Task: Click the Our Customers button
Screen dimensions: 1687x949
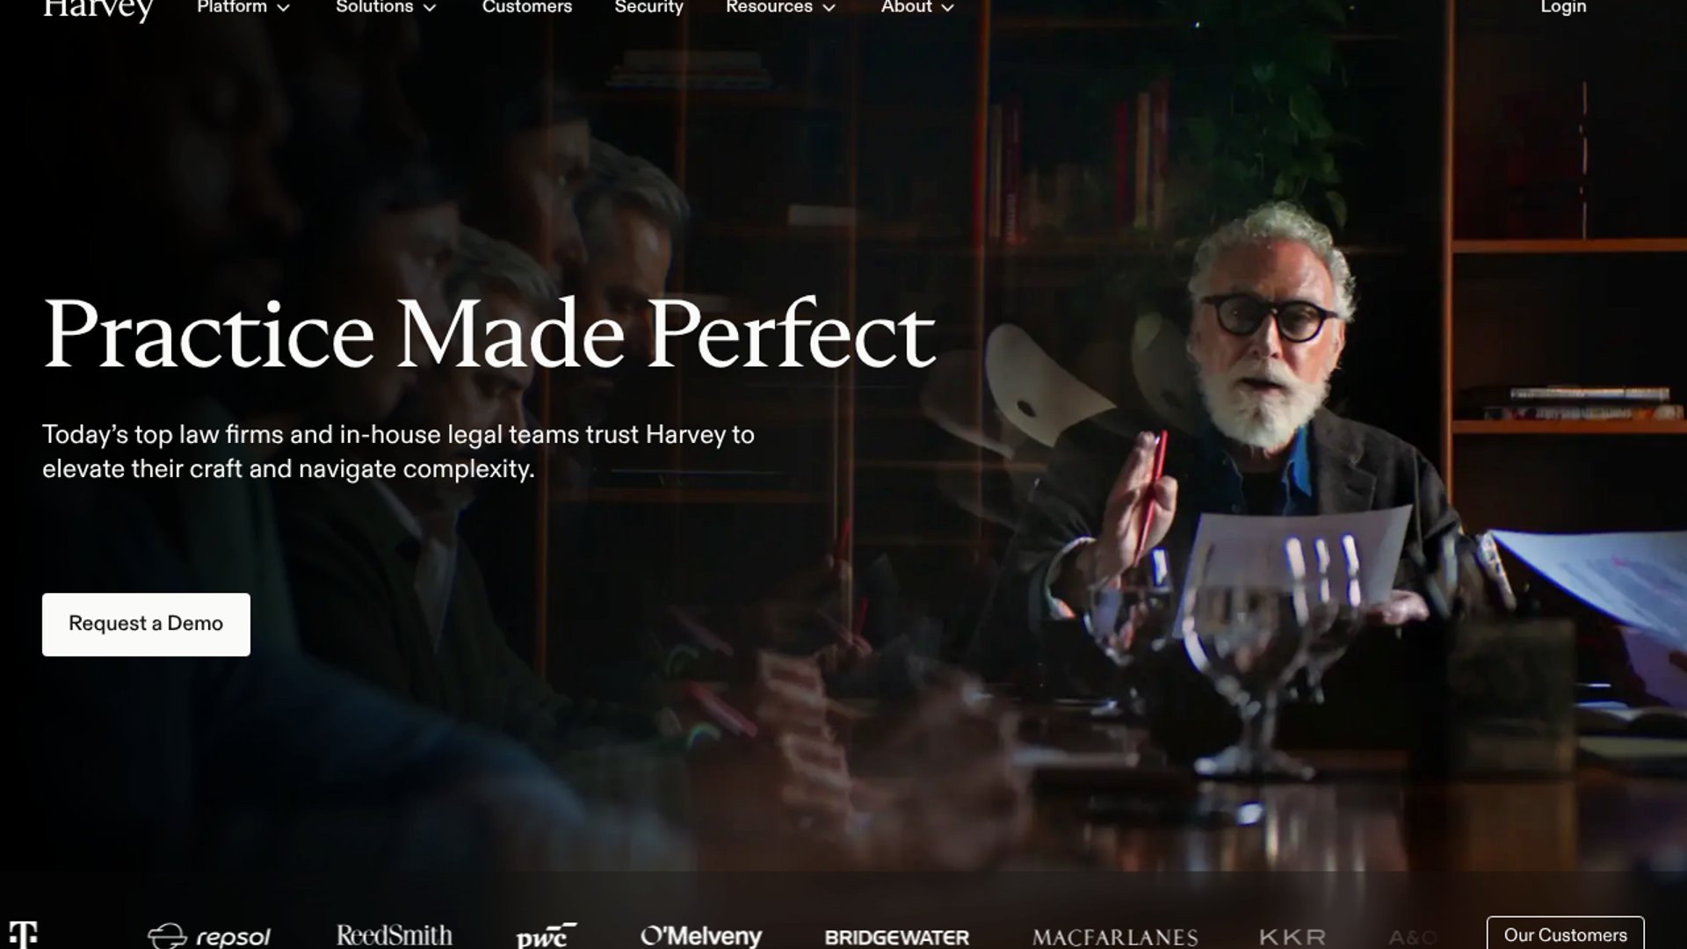Action: (x=1565, y=933)
